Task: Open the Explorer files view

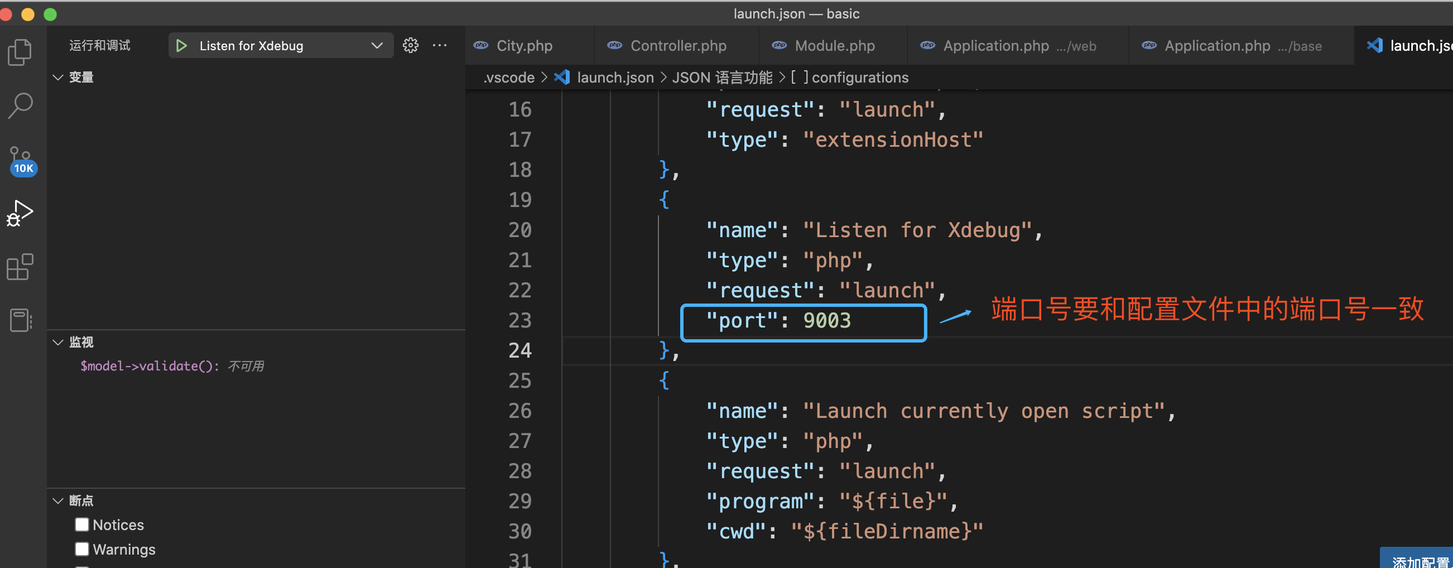Action: (x=20, y=52)
